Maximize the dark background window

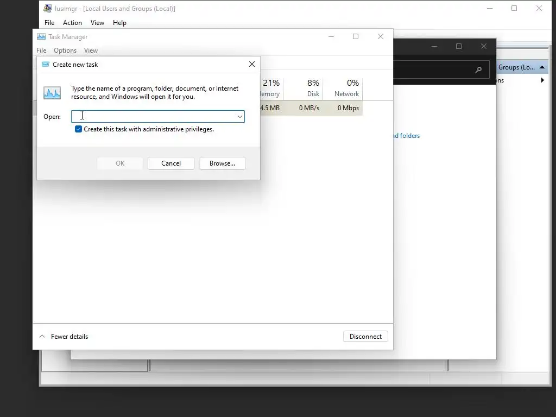tap(459, 46)
